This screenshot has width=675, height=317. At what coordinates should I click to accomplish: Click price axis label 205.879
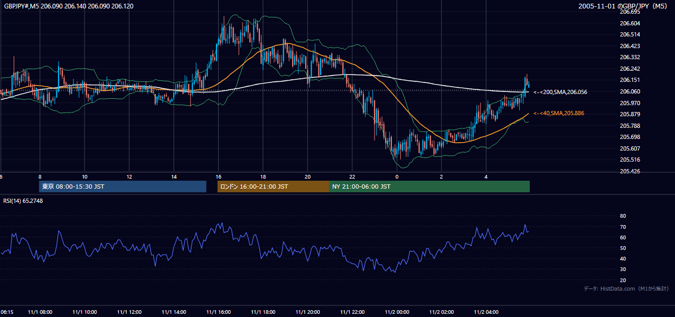(x=630, y=114)
